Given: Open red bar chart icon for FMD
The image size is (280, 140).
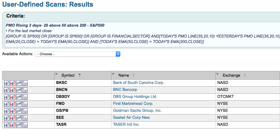Looking at the screenshot, I should (x=13, y=104).
